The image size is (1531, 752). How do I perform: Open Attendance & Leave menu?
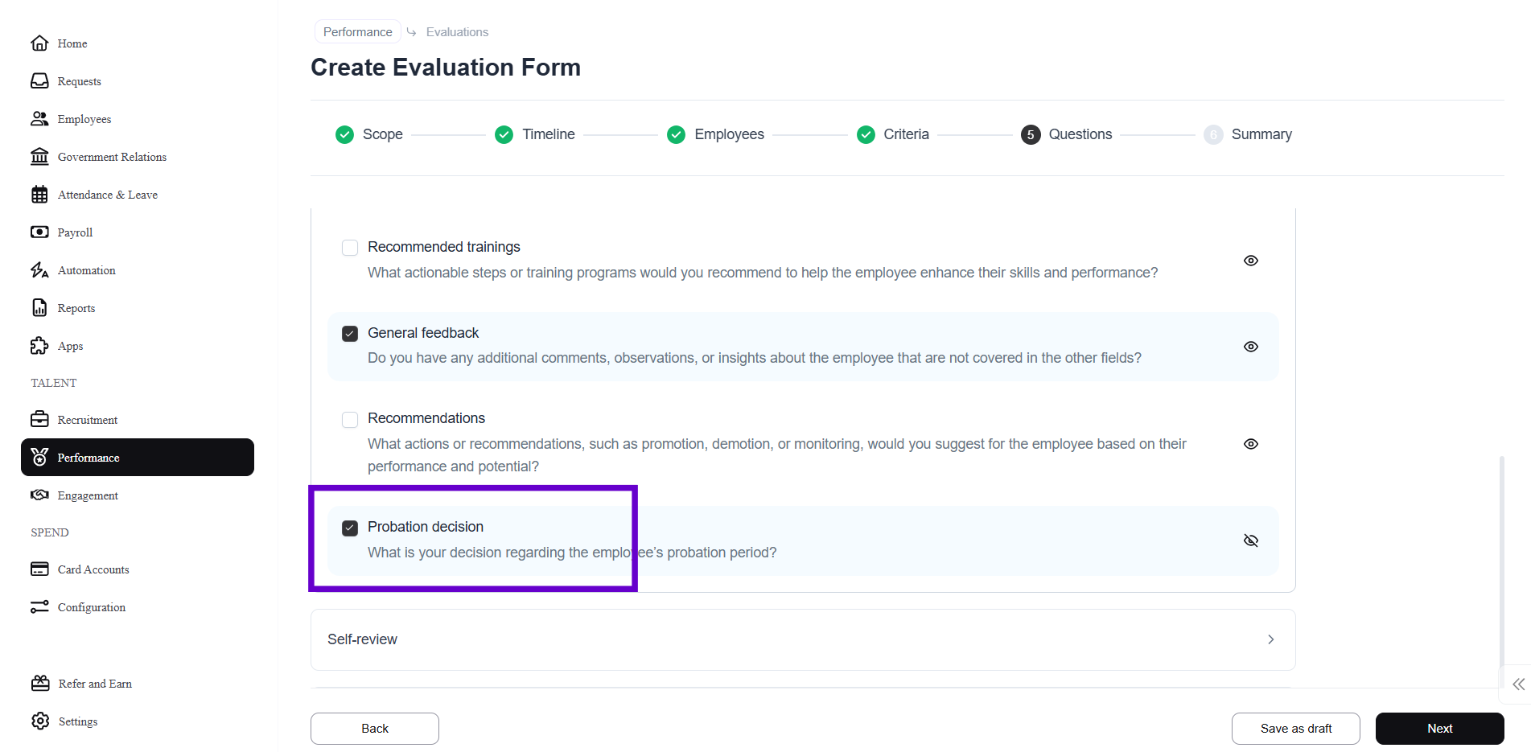107,195
